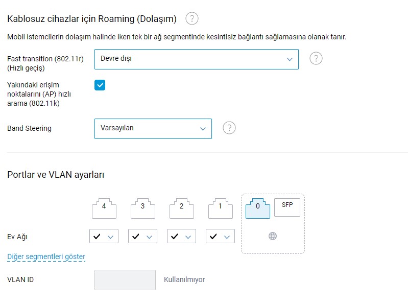The height and width of the screenshot is (303, 408).
Task: Click the 'Devre dışı' selected value
Action: [x=116, y=59]
